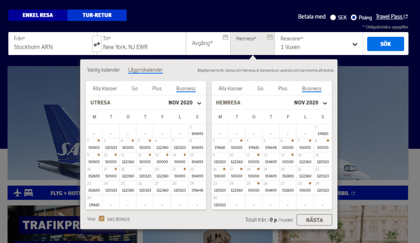Select the SEK payment radio button

333,17
